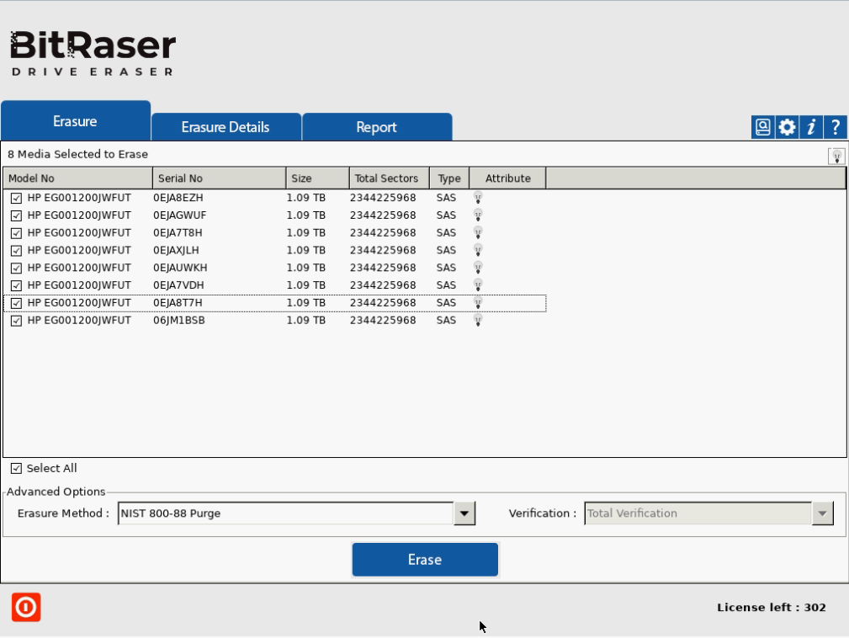
Task: Click the BitRaser Drive Eraser logo
Action: tap(93, 52)
